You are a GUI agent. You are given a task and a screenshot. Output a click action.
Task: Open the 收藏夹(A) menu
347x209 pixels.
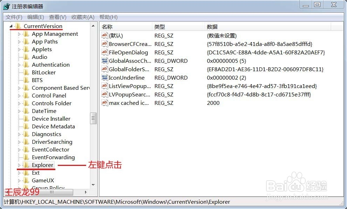tap(83, 17)
